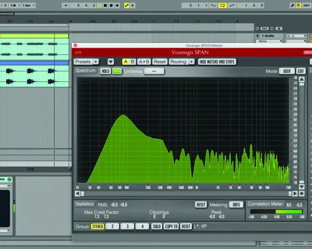Select the pencil Draw Mode icon
312x249 pixels.
tap(292, 5)
